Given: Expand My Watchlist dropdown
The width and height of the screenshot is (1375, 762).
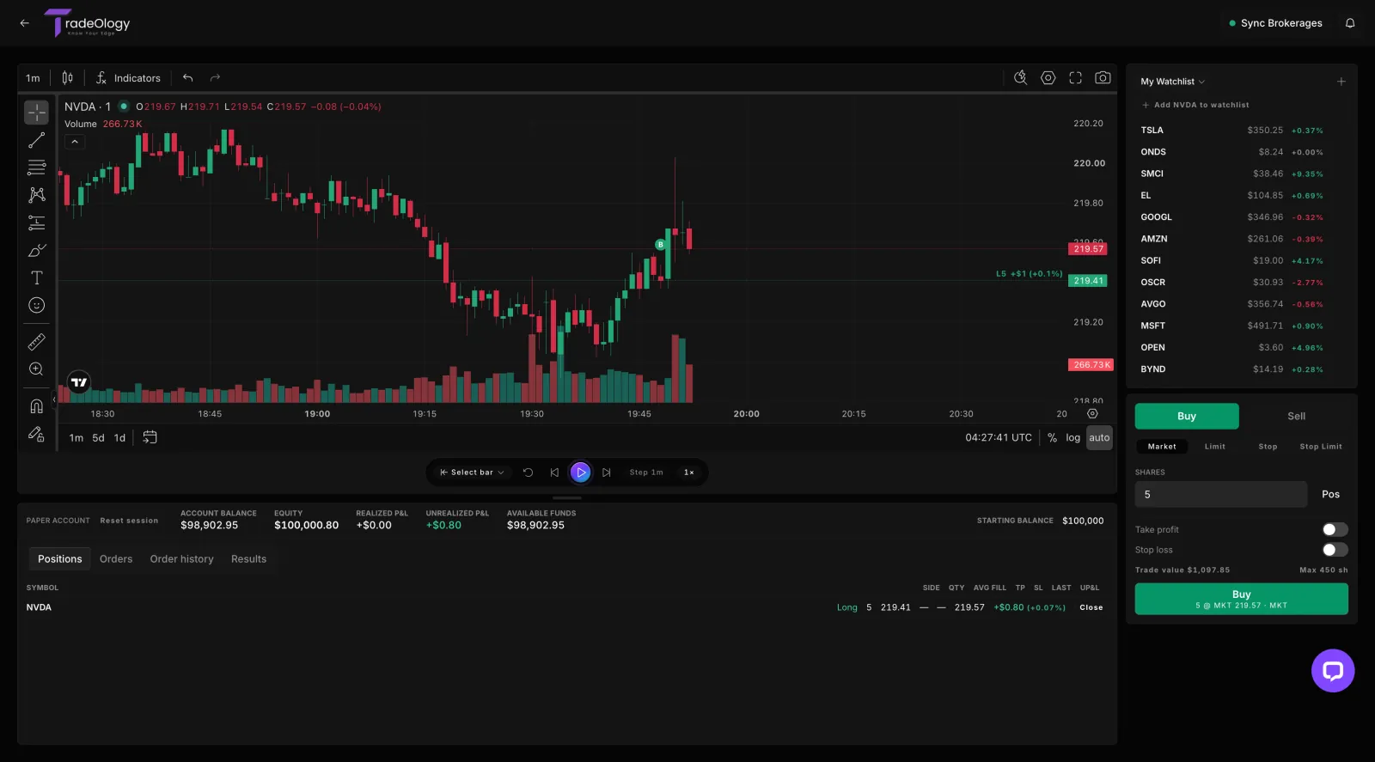Looking at the screenshot, I should (x=1173, y=82).
